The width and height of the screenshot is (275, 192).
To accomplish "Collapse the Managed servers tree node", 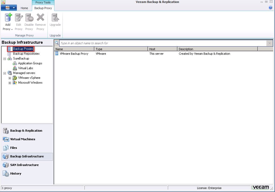I will pyautogui.click(x=5, y=73).
